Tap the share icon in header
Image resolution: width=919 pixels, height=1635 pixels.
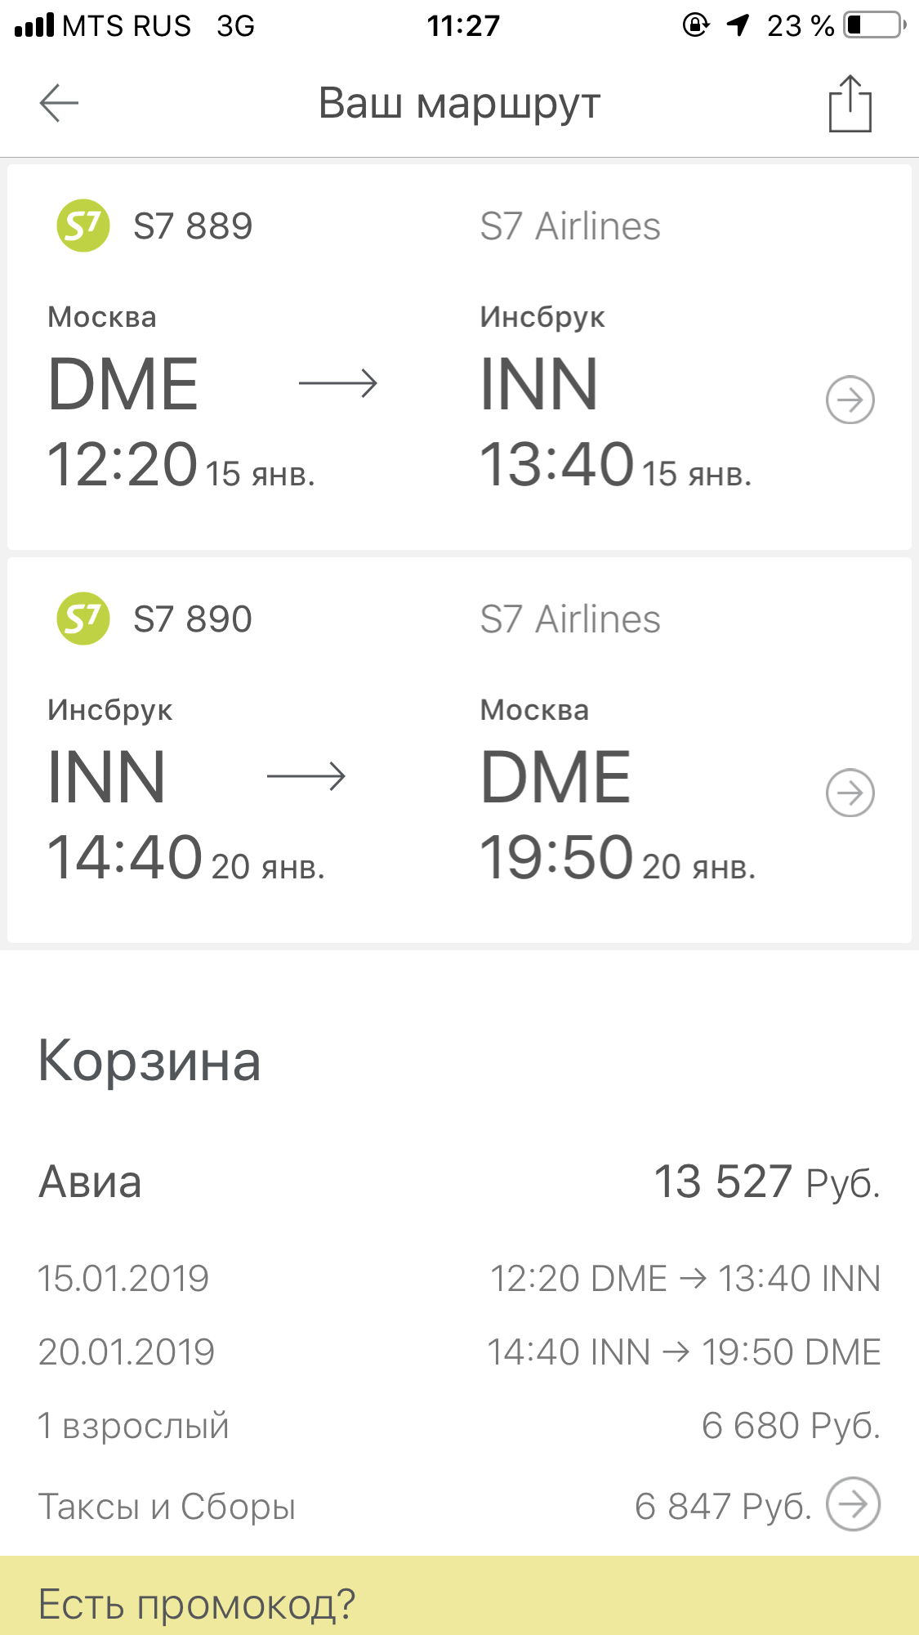(x=850, y=104)
